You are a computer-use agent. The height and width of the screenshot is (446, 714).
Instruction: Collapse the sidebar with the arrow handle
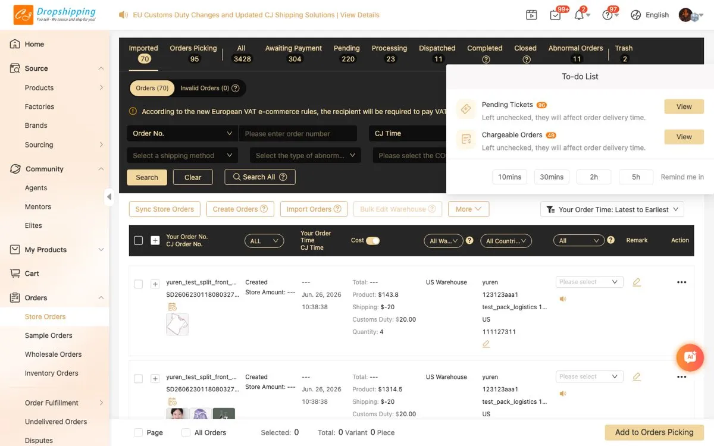tap(109, 196)
